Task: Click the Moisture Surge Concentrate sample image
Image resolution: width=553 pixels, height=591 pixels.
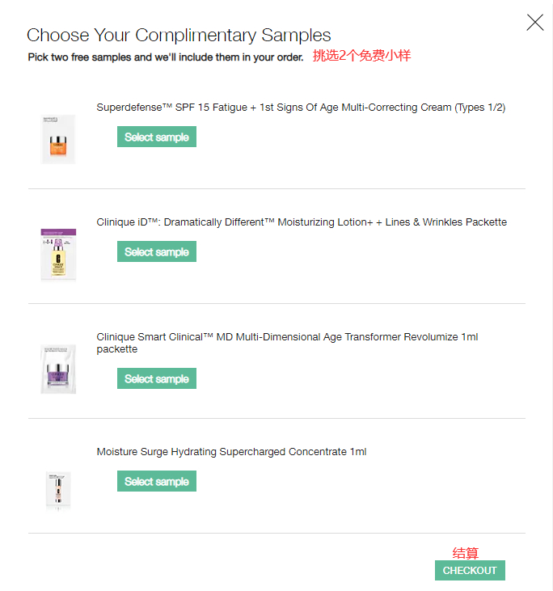Action: (58, 489)
